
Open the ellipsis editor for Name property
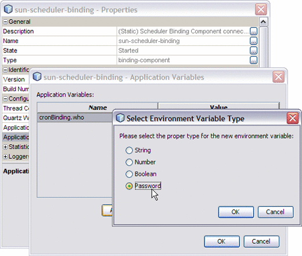coord(253,41)
